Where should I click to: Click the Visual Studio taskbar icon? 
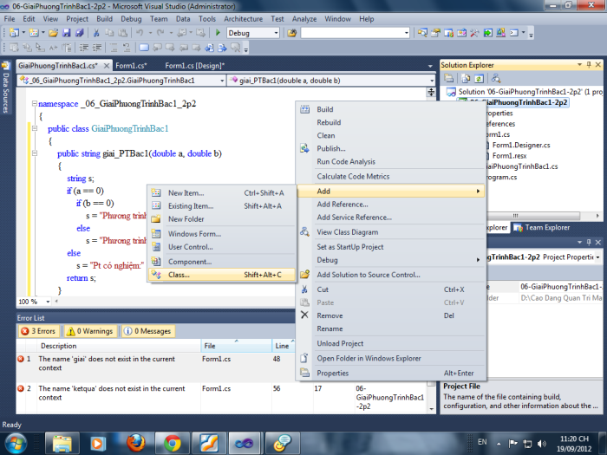click(x=245, y=443)
